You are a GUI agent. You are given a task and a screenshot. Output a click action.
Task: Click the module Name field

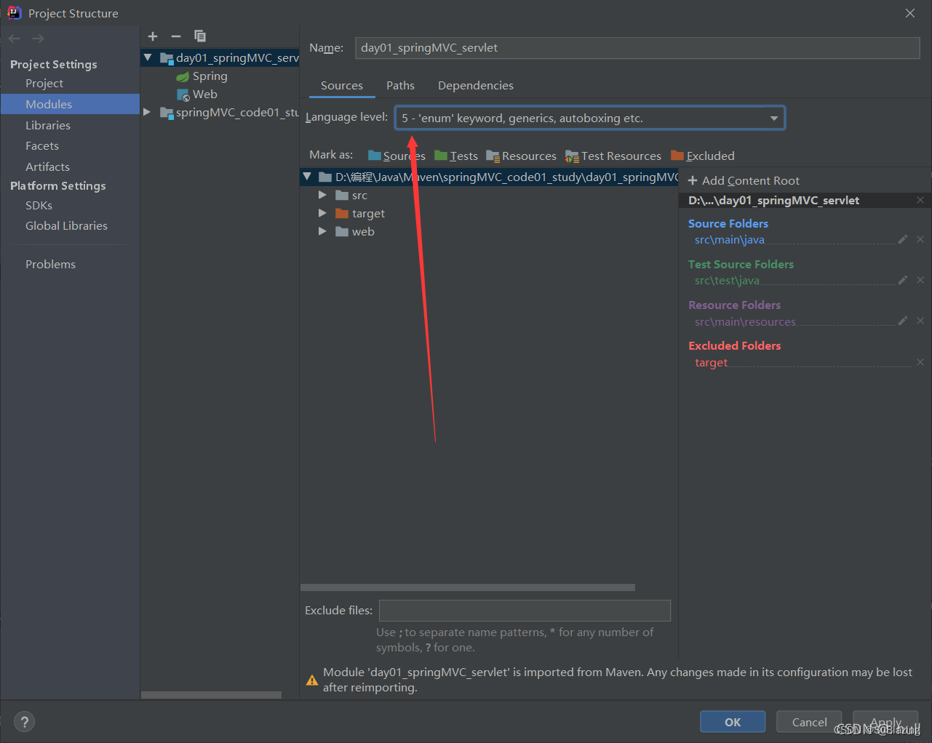click(637, 48)
